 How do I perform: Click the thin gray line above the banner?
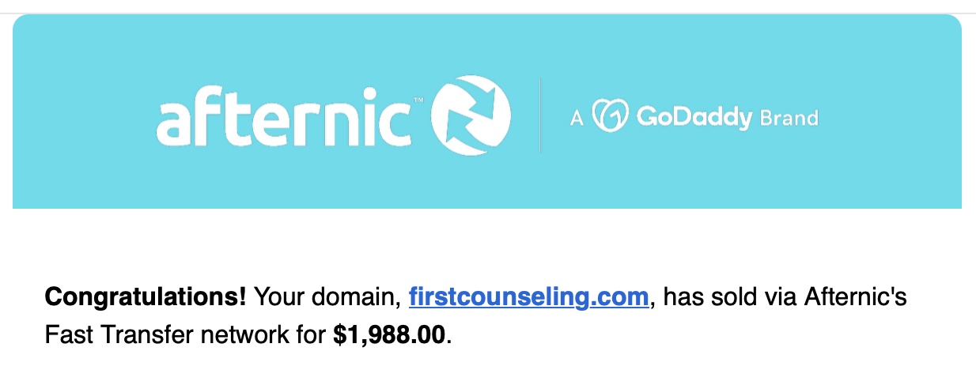487,13
